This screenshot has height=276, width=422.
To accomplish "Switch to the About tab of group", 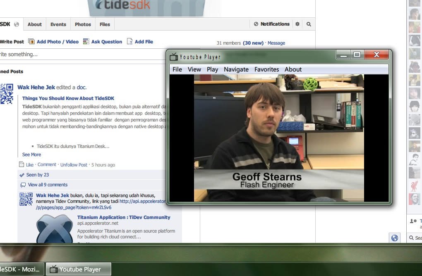I will [x=35, y=24].
